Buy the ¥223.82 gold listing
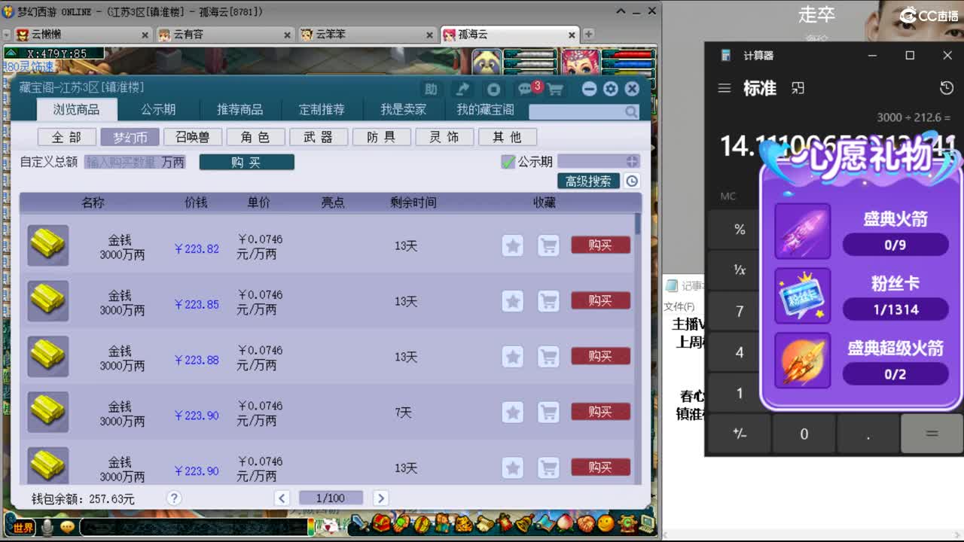Viewport: 964px width, 542px height. [x=600, y=245]
